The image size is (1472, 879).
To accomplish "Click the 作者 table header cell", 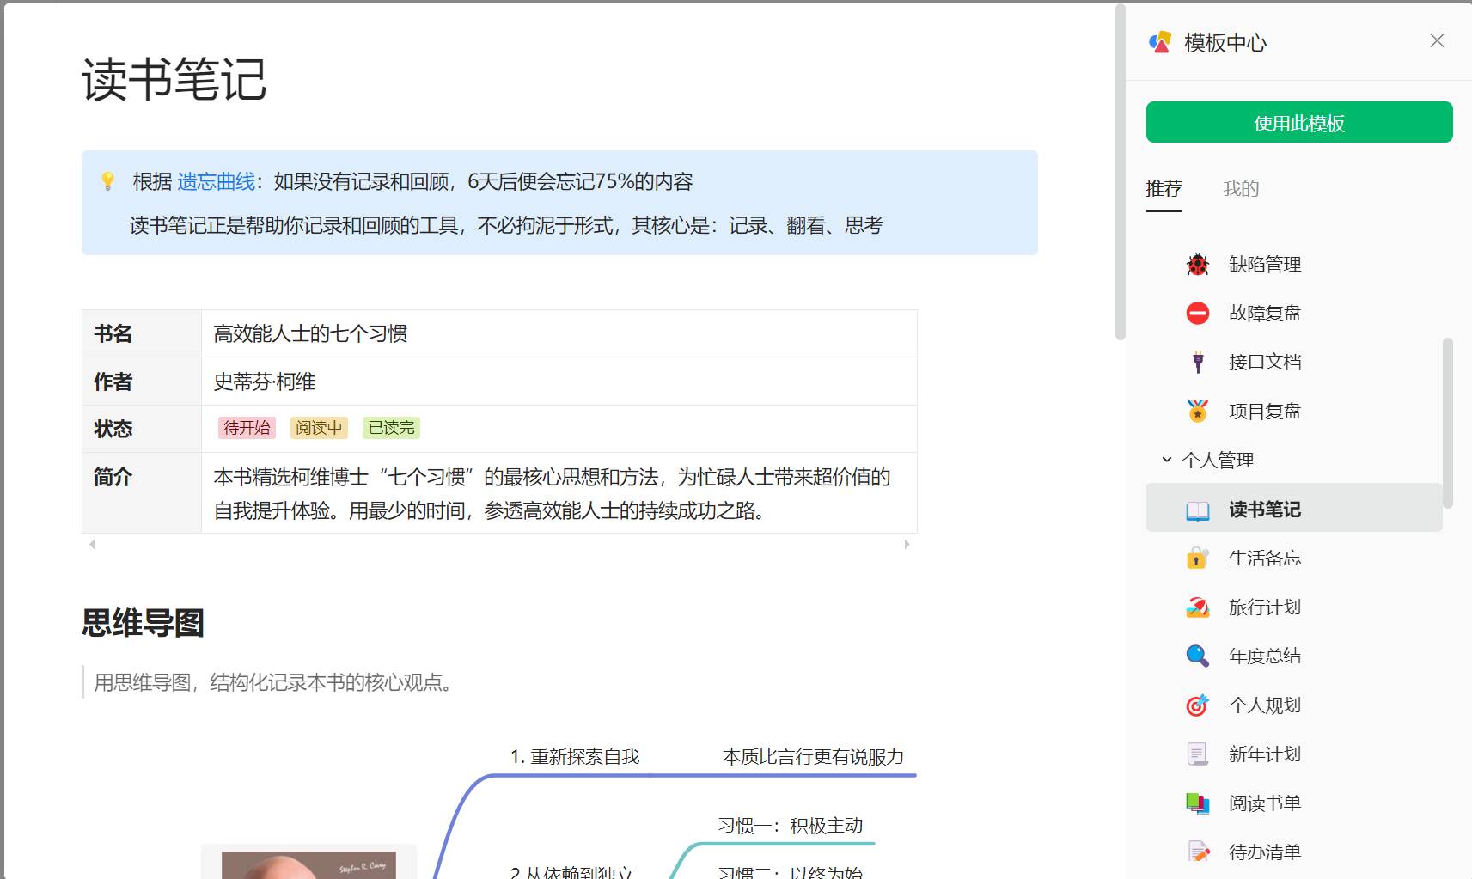I will pyautogui.click(x=142, y=381).
